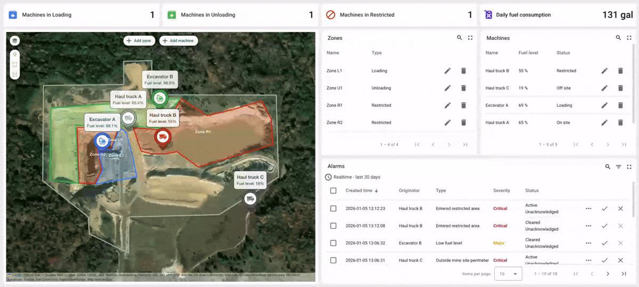The height and width of the screenshot is (287, 639).
Task: Click the 'Zone R1' label on map
Action: [x=203, y=131]
